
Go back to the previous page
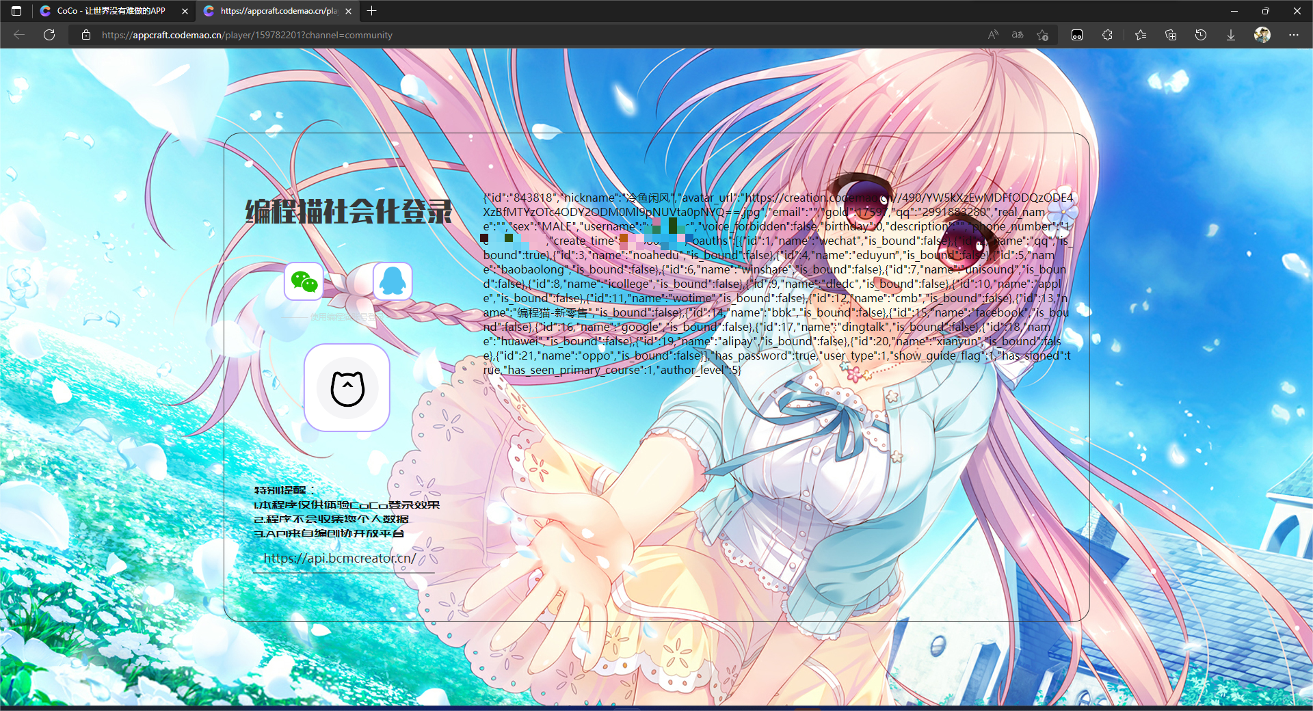(x=19, y=35)
